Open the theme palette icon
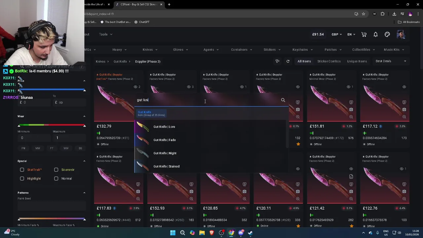The width and height of the screenshot is (423, 238). point(387,34)
